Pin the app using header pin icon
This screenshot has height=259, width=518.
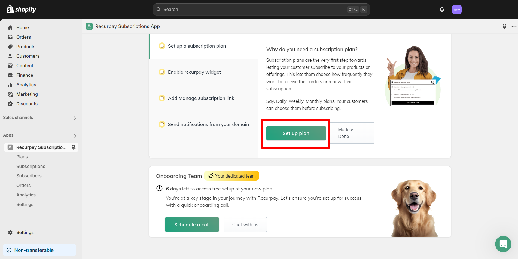click(x=504, y=26)
